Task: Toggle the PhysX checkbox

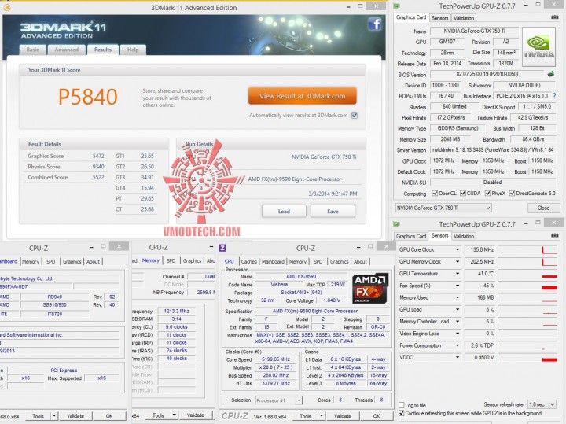Action: pyautogui.click(x=487, y=194)
